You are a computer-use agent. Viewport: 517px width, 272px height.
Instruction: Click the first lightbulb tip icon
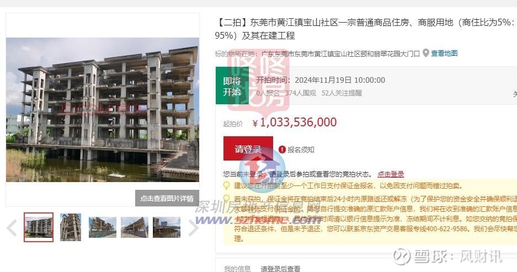tap(227, 185)
